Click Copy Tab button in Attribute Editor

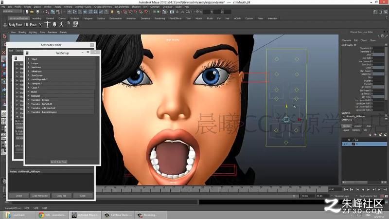[x=62, y=196]
